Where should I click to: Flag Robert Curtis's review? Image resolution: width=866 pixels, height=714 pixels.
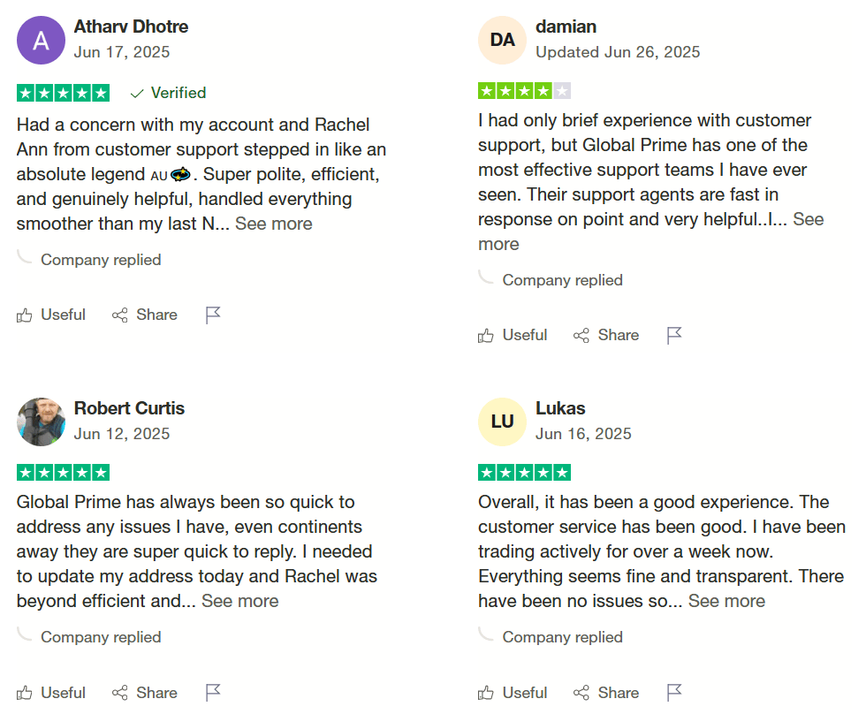213,693
